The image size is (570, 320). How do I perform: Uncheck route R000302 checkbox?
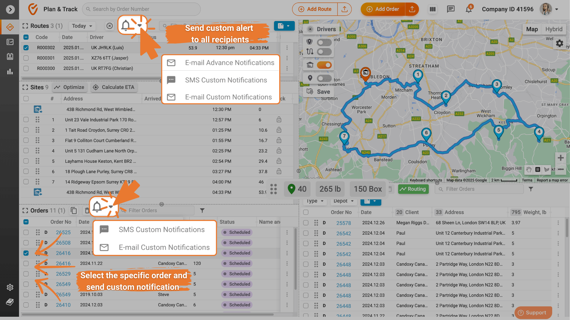tap(26, 48)
